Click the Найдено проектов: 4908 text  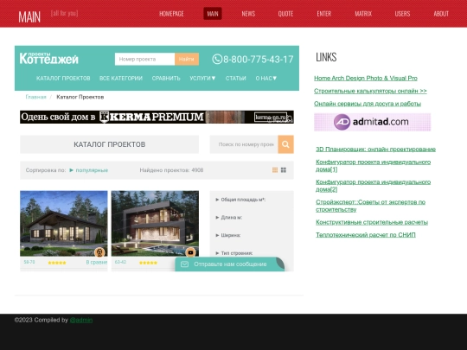click(171, 170)
